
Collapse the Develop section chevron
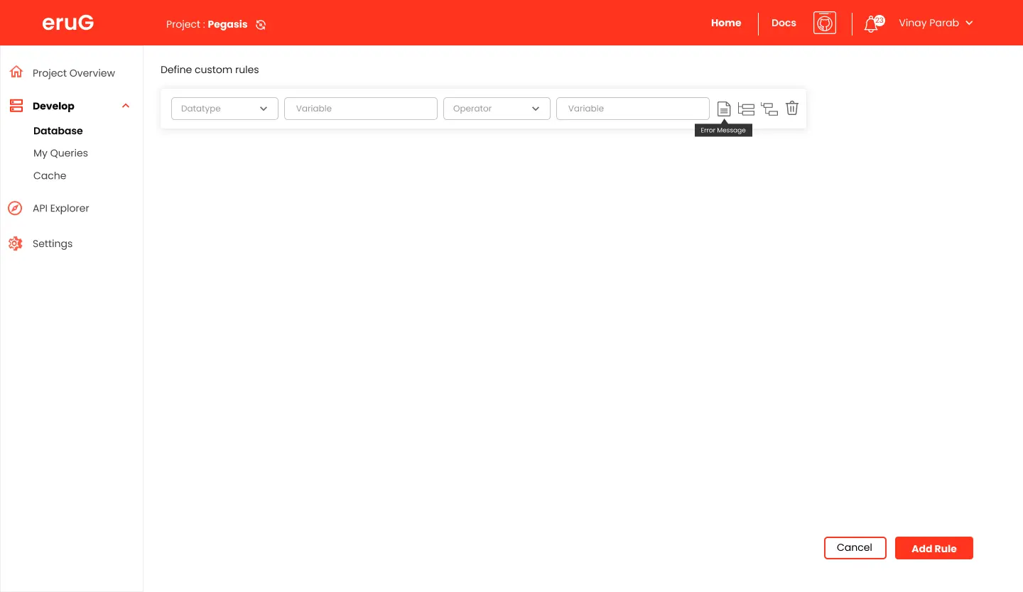(x=126, y=106)
